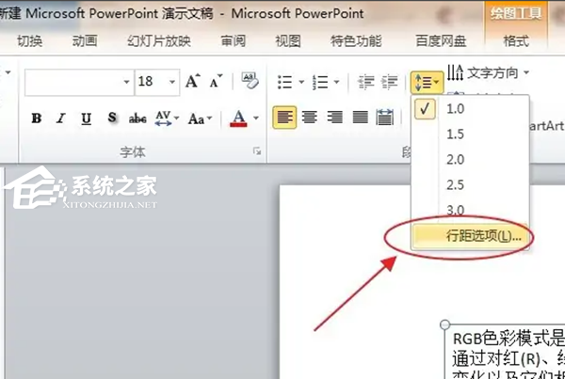565x379 pixels.
Task: Justify text alignment
Action: pos(360,117)
